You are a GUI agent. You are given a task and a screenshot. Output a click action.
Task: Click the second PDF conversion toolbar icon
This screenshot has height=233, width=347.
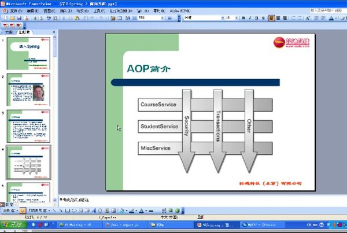[x=12, y=25]
